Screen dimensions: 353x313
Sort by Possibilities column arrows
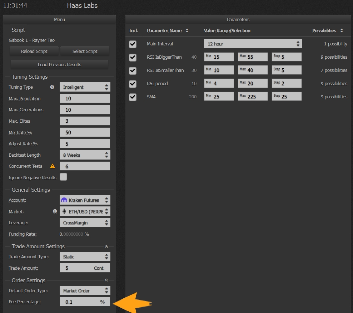[342, 31]
